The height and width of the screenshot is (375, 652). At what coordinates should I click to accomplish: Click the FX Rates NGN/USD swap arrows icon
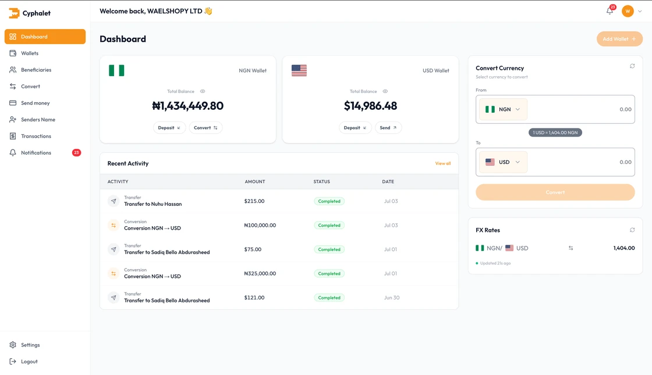(x=570, y=248)
